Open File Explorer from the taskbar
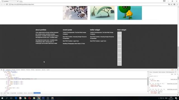This screenshot has width=179, height=100. 34,98
